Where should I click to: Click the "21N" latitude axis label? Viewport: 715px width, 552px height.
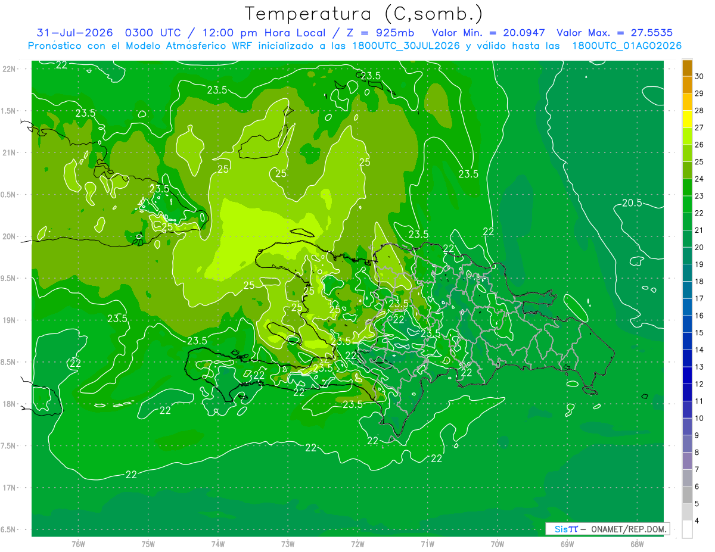(8, 152)
